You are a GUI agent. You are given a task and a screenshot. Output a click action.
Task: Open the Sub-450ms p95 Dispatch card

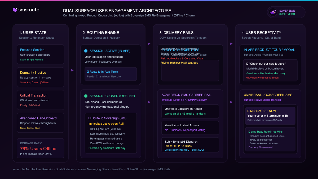[190, 145]
